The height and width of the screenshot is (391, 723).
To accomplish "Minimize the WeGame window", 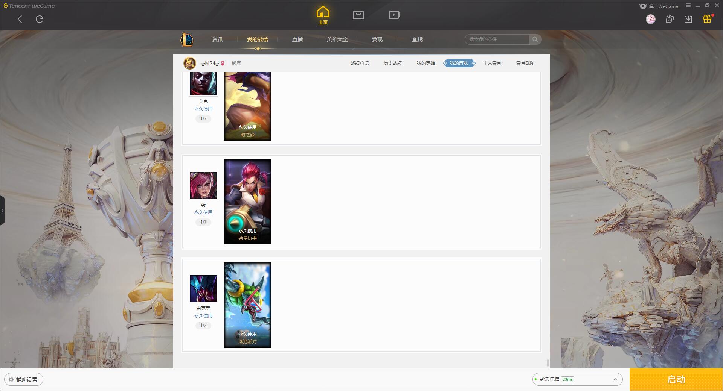I will [697, 6].
